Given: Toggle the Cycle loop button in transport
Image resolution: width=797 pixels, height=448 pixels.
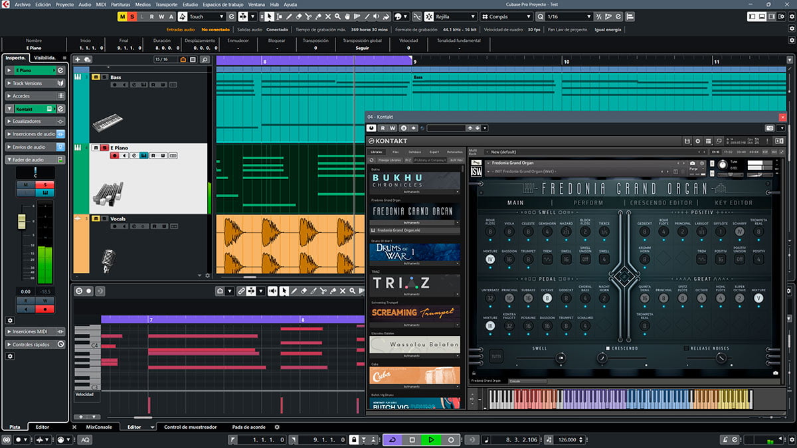Looking at the screenshot, I should click(393, 439).
